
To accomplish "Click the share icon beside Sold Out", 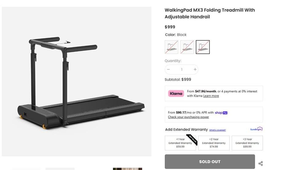I will [x=261, y=164].
